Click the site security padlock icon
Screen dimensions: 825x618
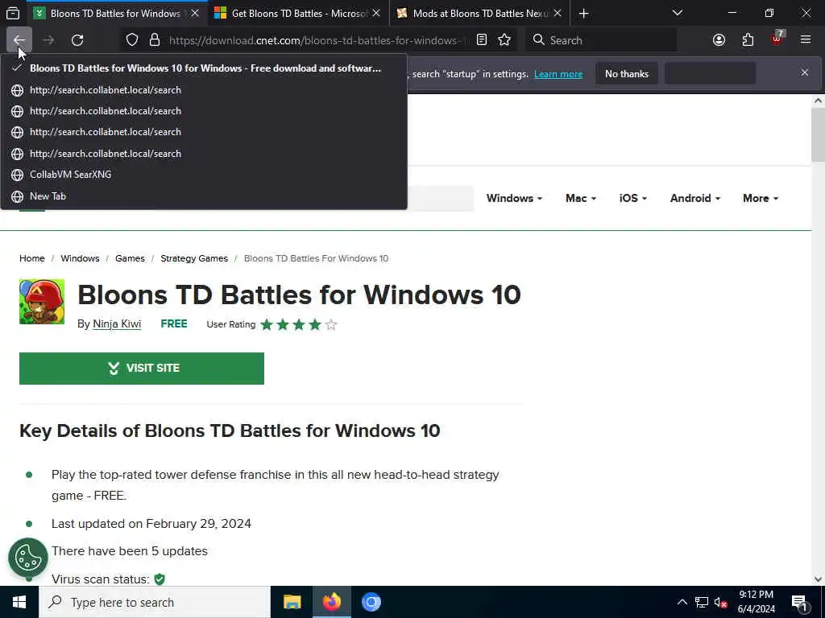click(x=155, y=40)
